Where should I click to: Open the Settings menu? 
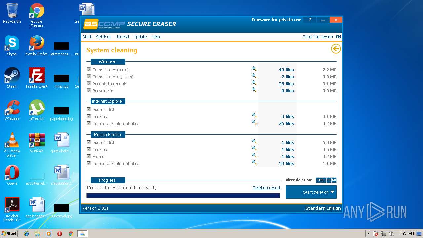[x=104, y=37]
